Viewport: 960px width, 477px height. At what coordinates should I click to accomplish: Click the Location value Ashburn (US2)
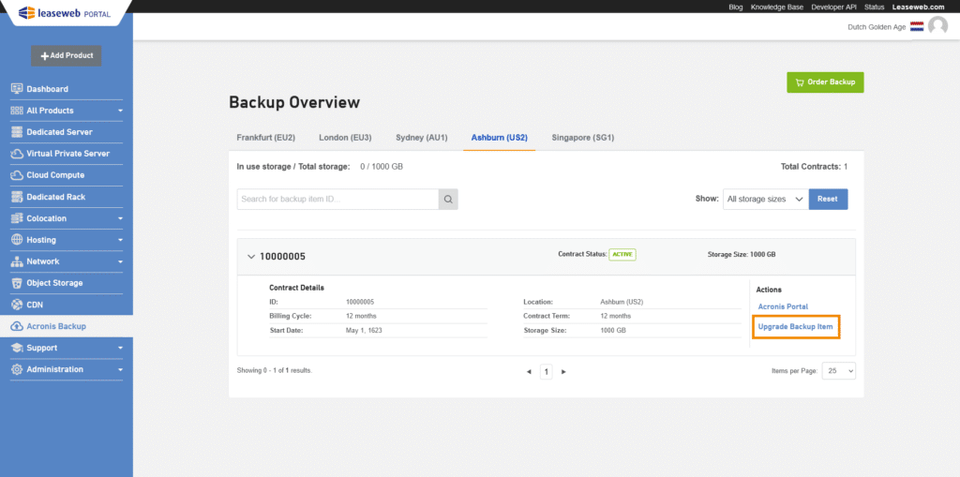coord(622,303)
